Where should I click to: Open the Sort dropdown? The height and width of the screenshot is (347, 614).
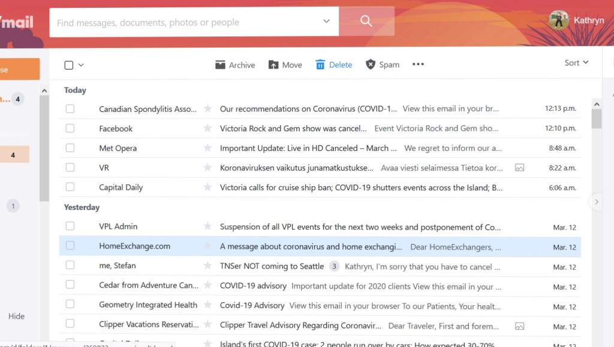point(576,63)
